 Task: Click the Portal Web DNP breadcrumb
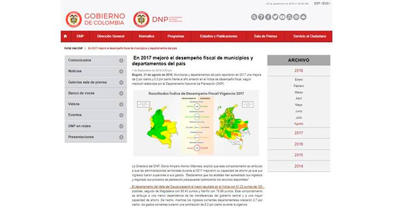coord(73,48)
